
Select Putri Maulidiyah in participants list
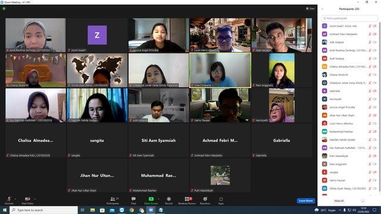pos(349,156)
